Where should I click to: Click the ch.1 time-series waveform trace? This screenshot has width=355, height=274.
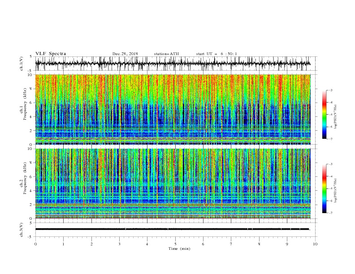click(x=173, y=64)
